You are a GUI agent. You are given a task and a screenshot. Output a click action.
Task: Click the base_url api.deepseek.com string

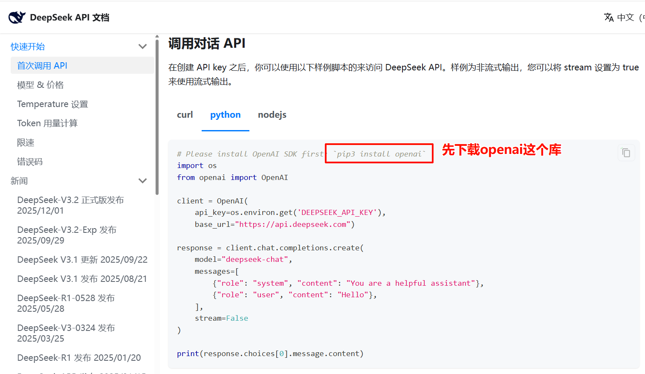pyautogui.click(x=292, y=224)
